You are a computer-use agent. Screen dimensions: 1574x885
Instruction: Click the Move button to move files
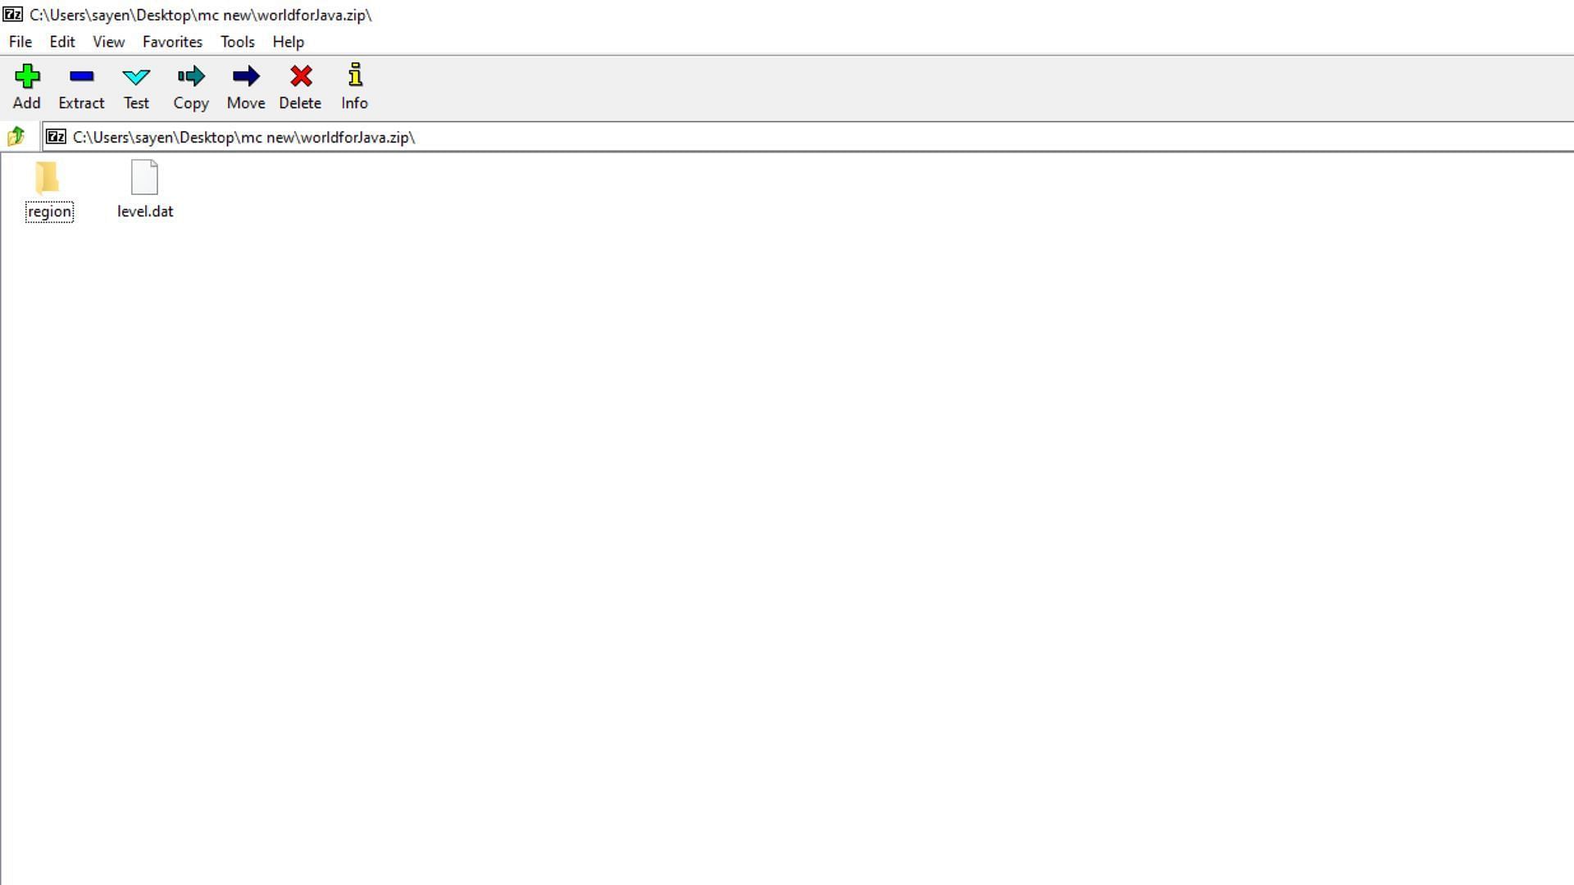tap(245, 86)
